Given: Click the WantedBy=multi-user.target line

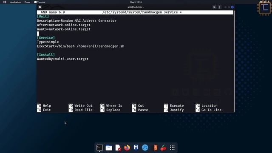Looking at the screenshot, I should pos(62,59).
